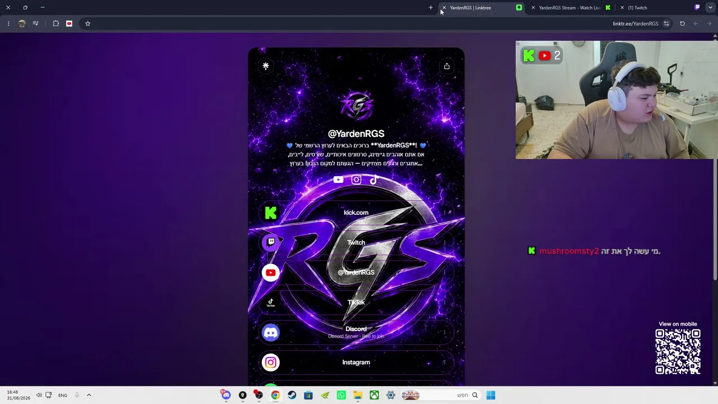Image resolution: width=718 pixels, height=404 pixels.
Task: Click the right-pointing navigation arrow in browser toolbar
Action: pyautogui.click(x=709, y=24)
